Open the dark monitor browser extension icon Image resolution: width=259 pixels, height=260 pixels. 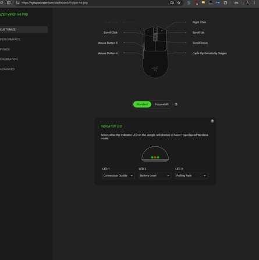click(x=211, y=3)
